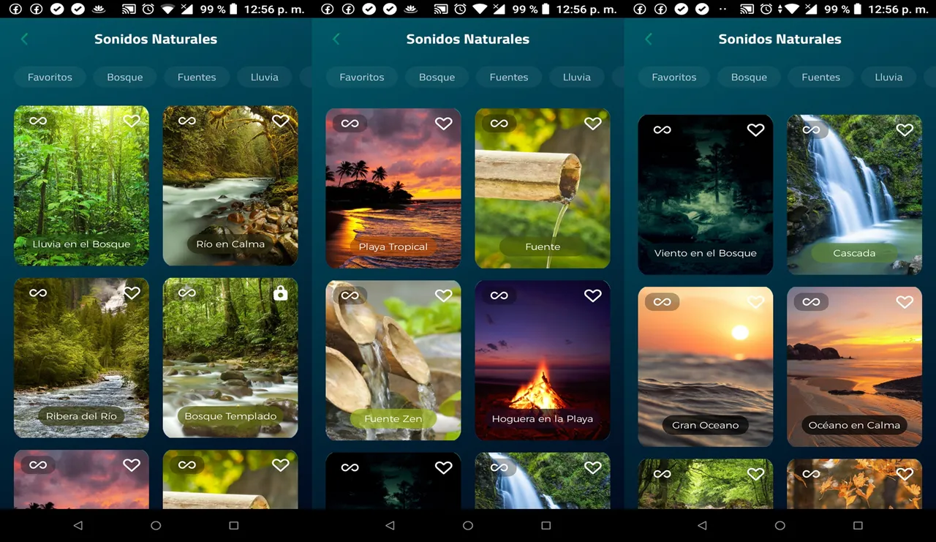Favorite the Hoguera en la Playa sound

(x=593, y=296)
